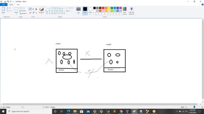Image resolution: width=204 pixels, height=114 pixels.
Task: Click the Cut button
Action: [x=9, y=8]
